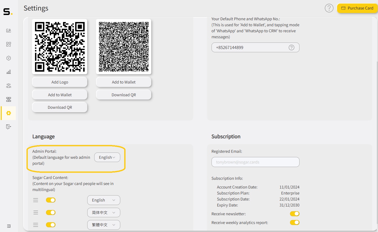Open the contact card page in sidebar
The width and height of the screenshot is (378, 232).
[8, 30]
